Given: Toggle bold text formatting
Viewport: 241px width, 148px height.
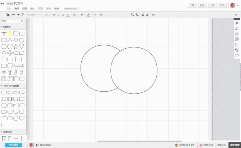Looking at the screenshot, I should (54, 15).
